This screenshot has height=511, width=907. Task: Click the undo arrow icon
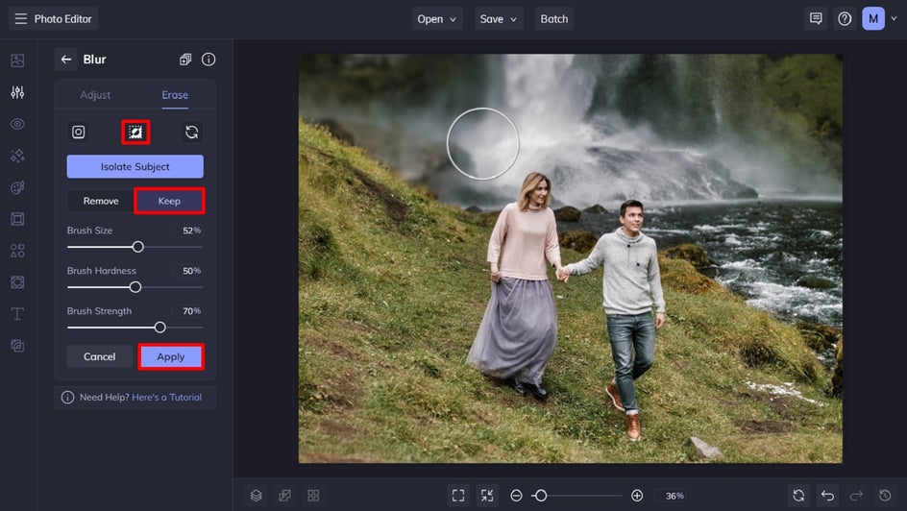pyautogui.click(x=827, y=496)
